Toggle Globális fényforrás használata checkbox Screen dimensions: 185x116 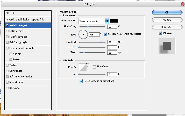coord(105,34)
